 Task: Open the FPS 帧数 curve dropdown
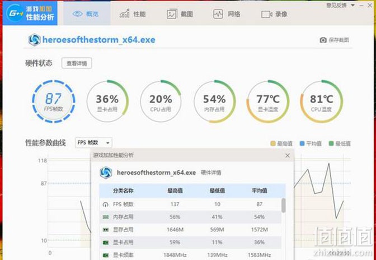pos(93,142)
